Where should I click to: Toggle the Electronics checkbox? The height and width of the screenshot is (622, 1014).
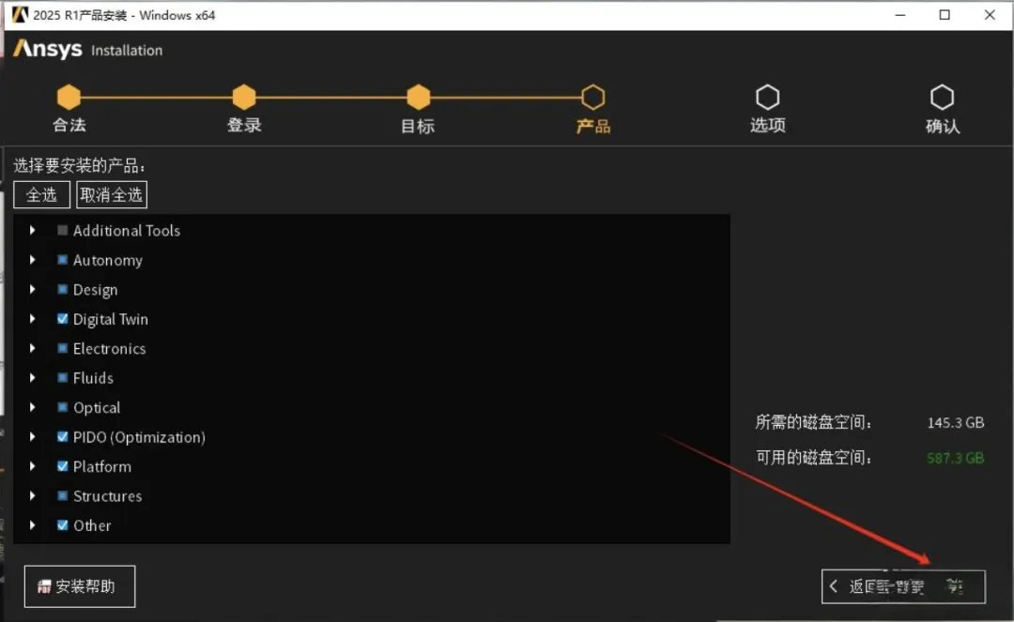[x=62, y=348]
